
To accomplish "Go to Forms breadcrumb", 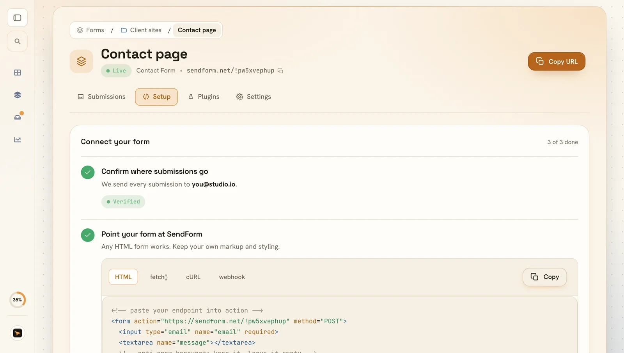I will 90,30.
